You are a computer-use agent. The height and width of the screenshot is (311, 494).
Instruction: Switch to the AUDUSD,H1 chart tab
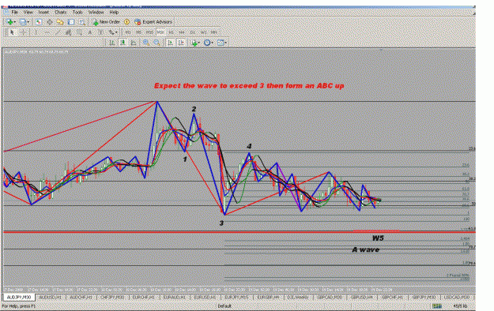click(51, 297)
